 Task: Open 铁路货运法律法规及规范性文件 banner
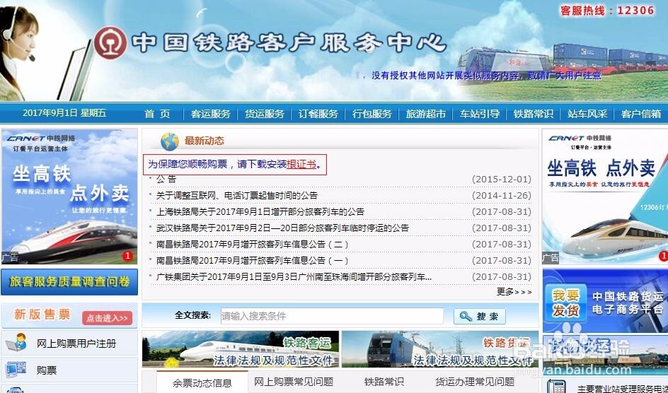click(439, 349)
